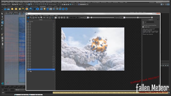Image resolution: width=171 pixels, height=96 pixels.
Task: Click the spiky sun light icon on the shelf
Action: [16, 9]
